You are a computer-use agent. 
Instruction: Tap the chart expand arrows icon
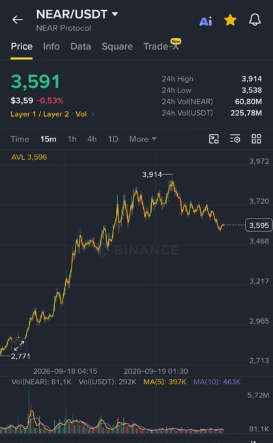click(19, 346)
